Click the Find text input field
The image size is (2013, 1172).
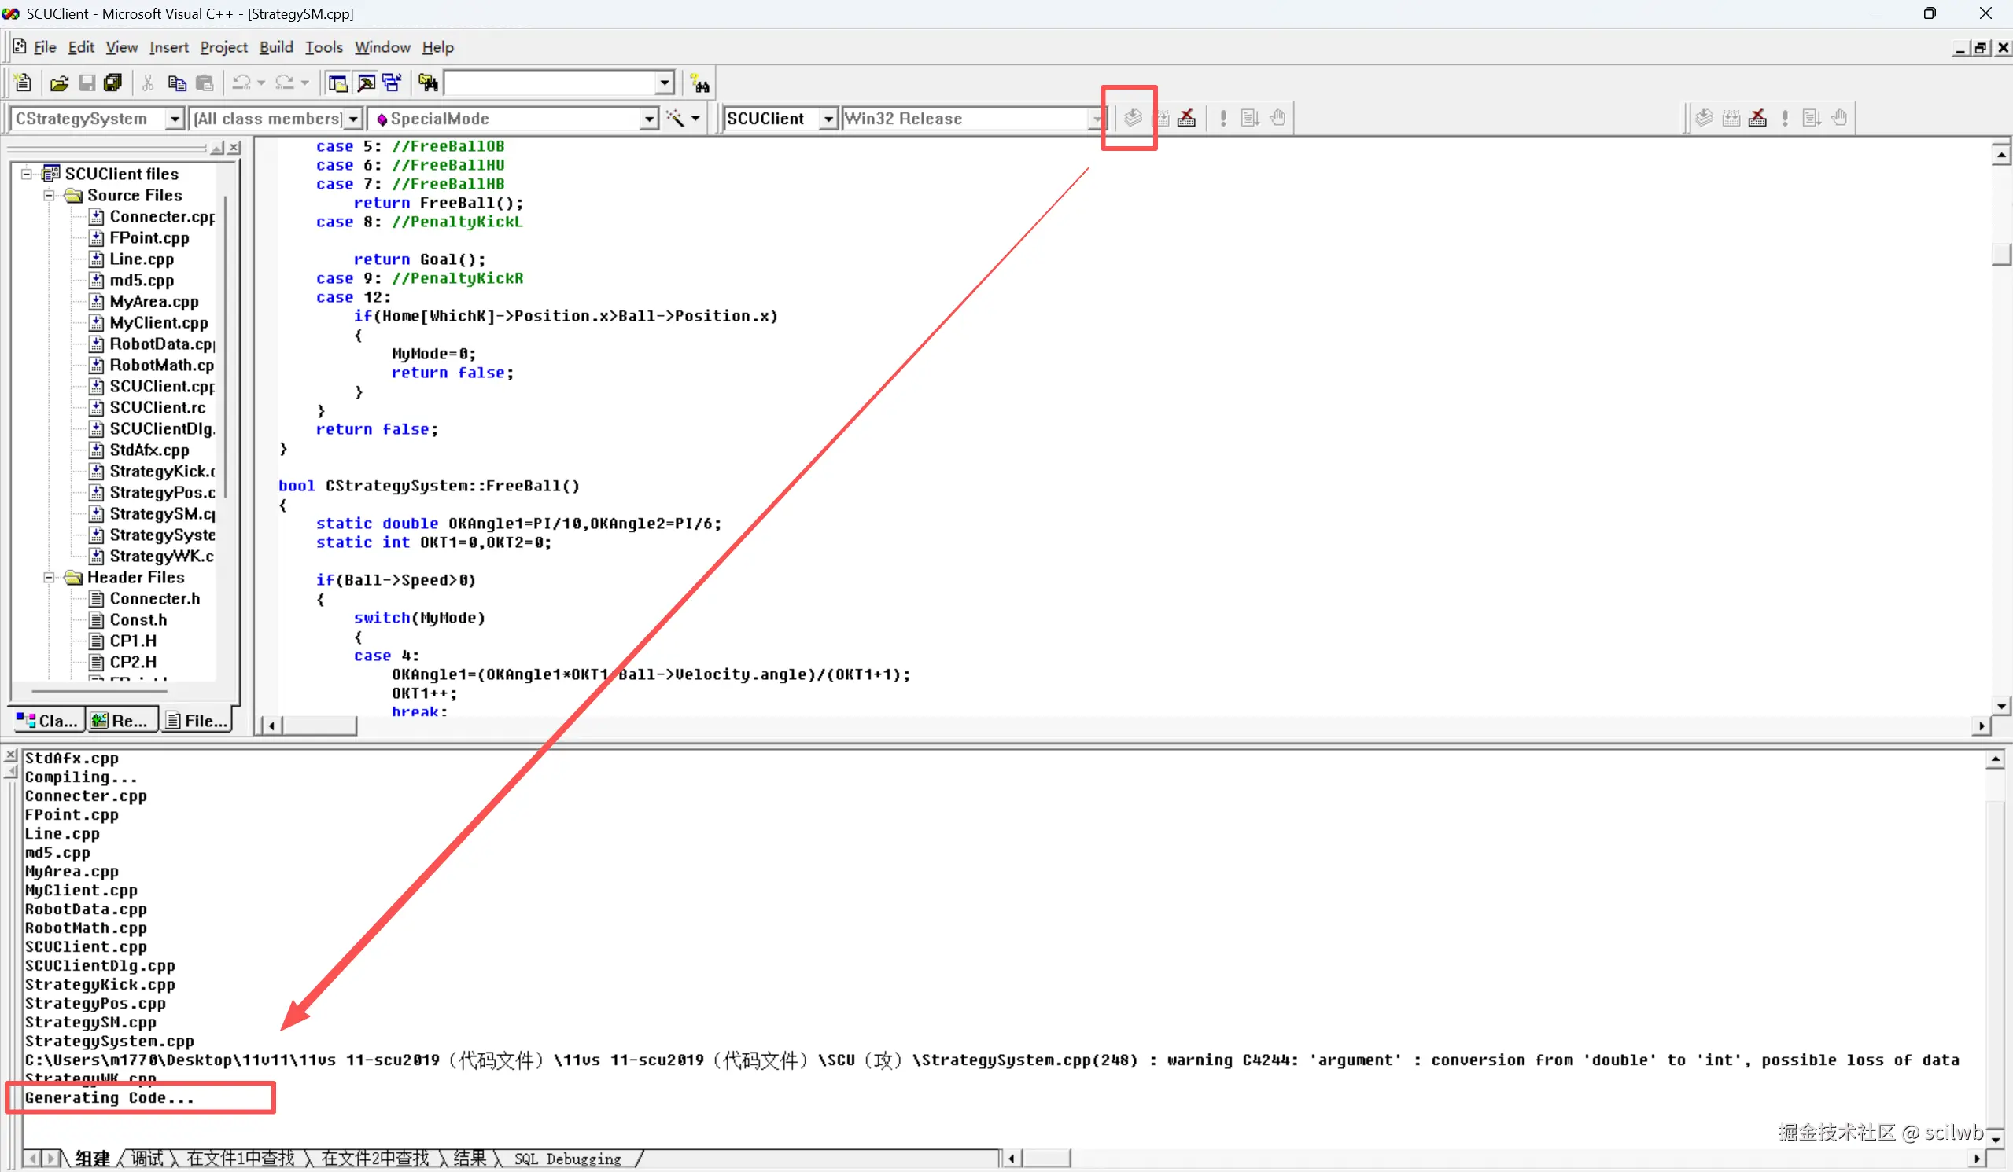click(550, 83)
